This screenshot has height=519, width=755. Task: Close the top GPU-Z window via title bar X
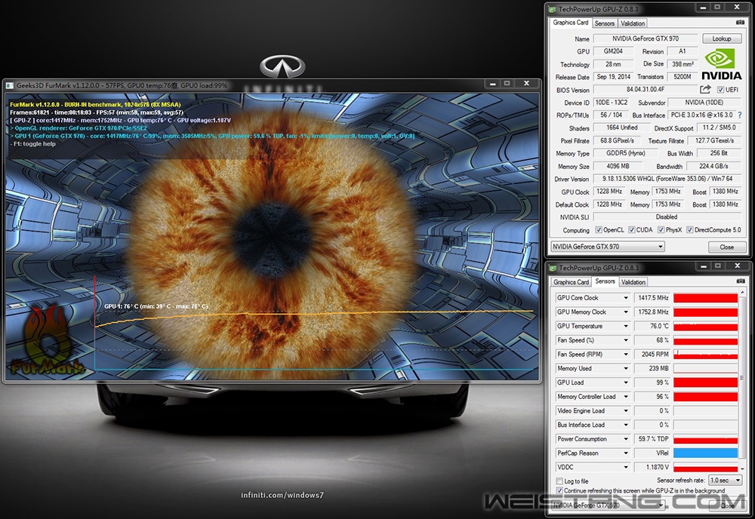click(x=737, y=8)
